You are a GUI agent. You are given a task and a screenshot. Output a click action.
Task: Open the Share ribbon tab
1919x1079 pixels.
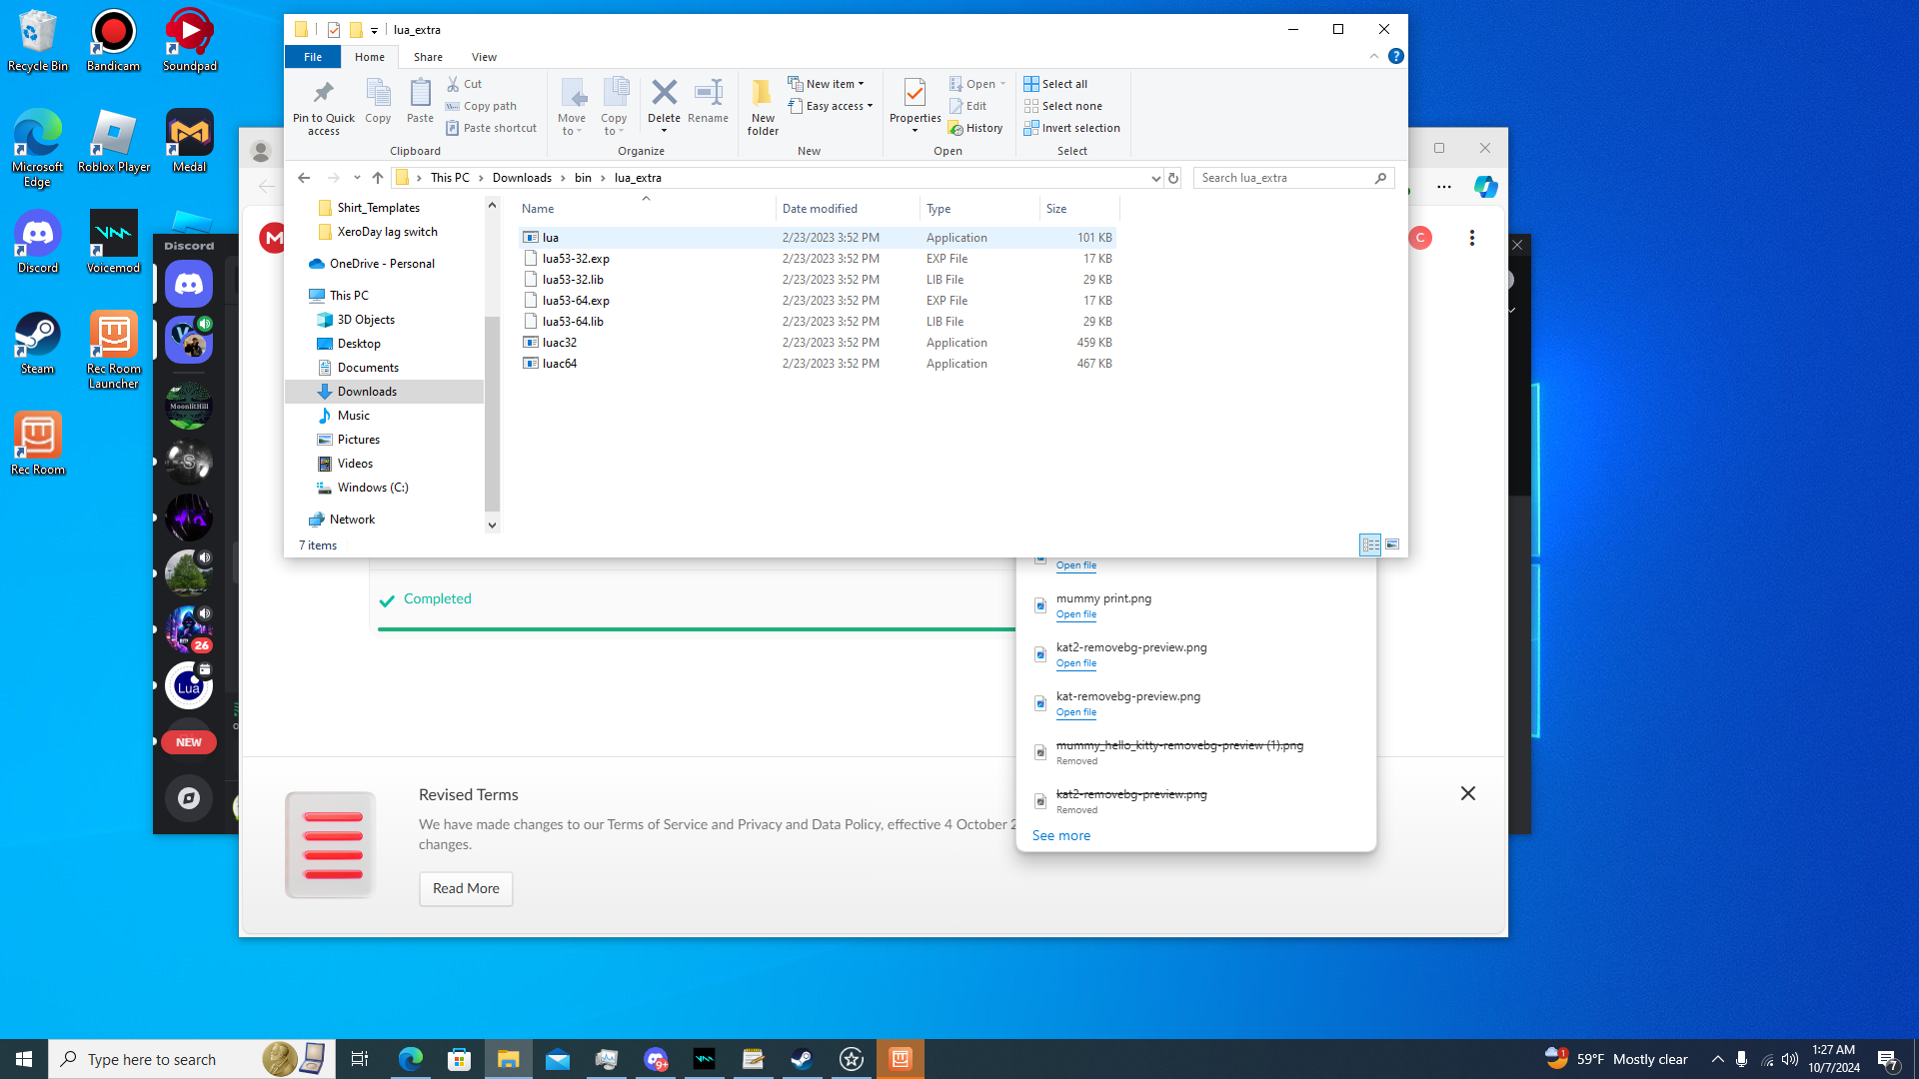428,57
